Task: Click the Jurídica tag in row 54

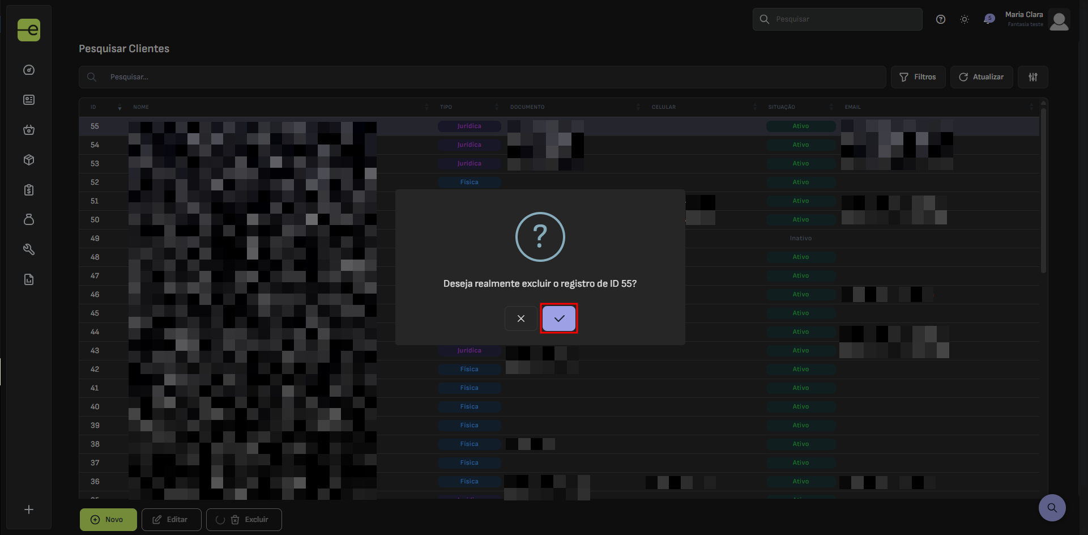Action: pyautogui.click(x=470, y=145)
